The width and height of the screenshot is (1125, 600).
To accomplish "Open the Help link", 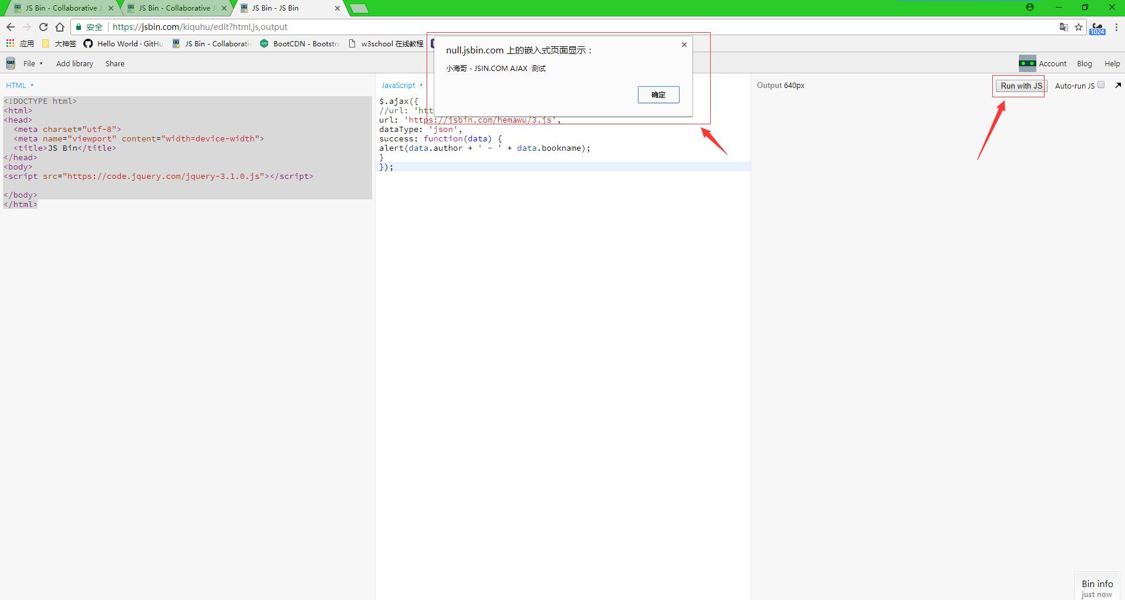I will coord(1112,63).
